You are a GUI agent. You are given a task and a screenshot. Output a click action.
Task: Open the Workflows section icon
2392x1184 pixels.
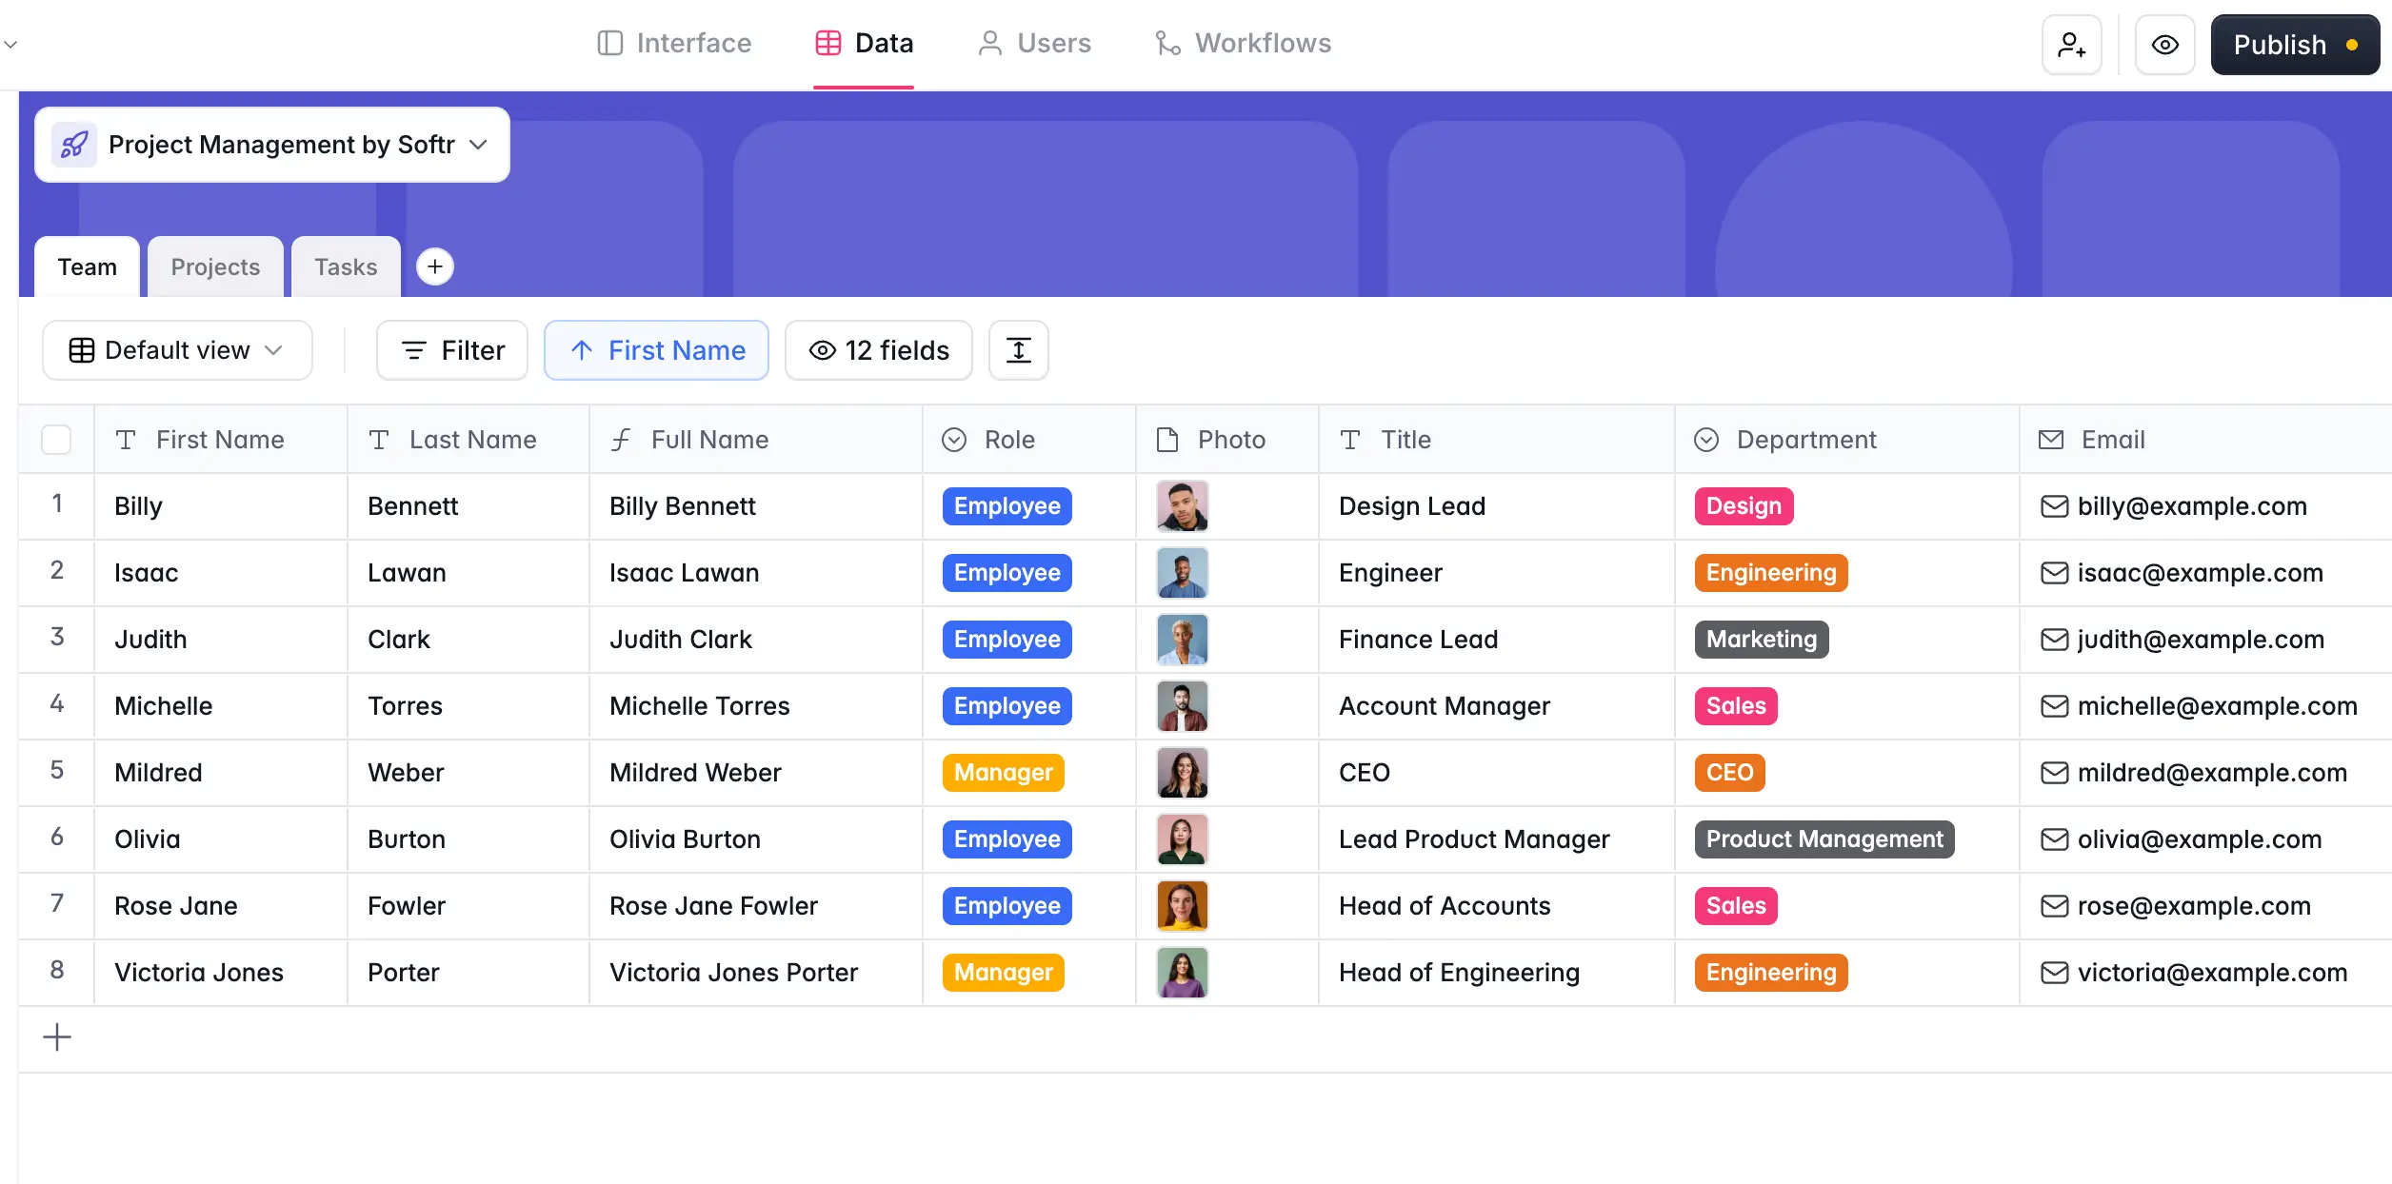pos(1166,43)
